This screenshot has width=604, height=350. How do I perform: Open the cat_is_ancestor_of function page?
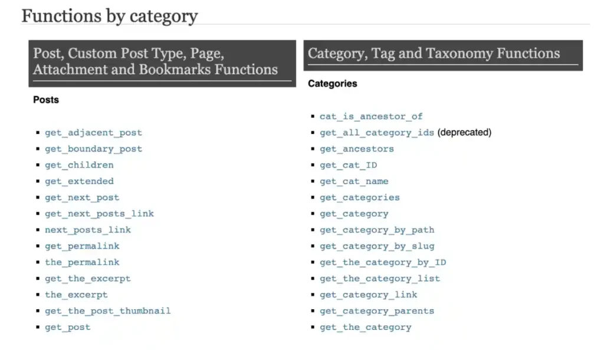(370, 116)
